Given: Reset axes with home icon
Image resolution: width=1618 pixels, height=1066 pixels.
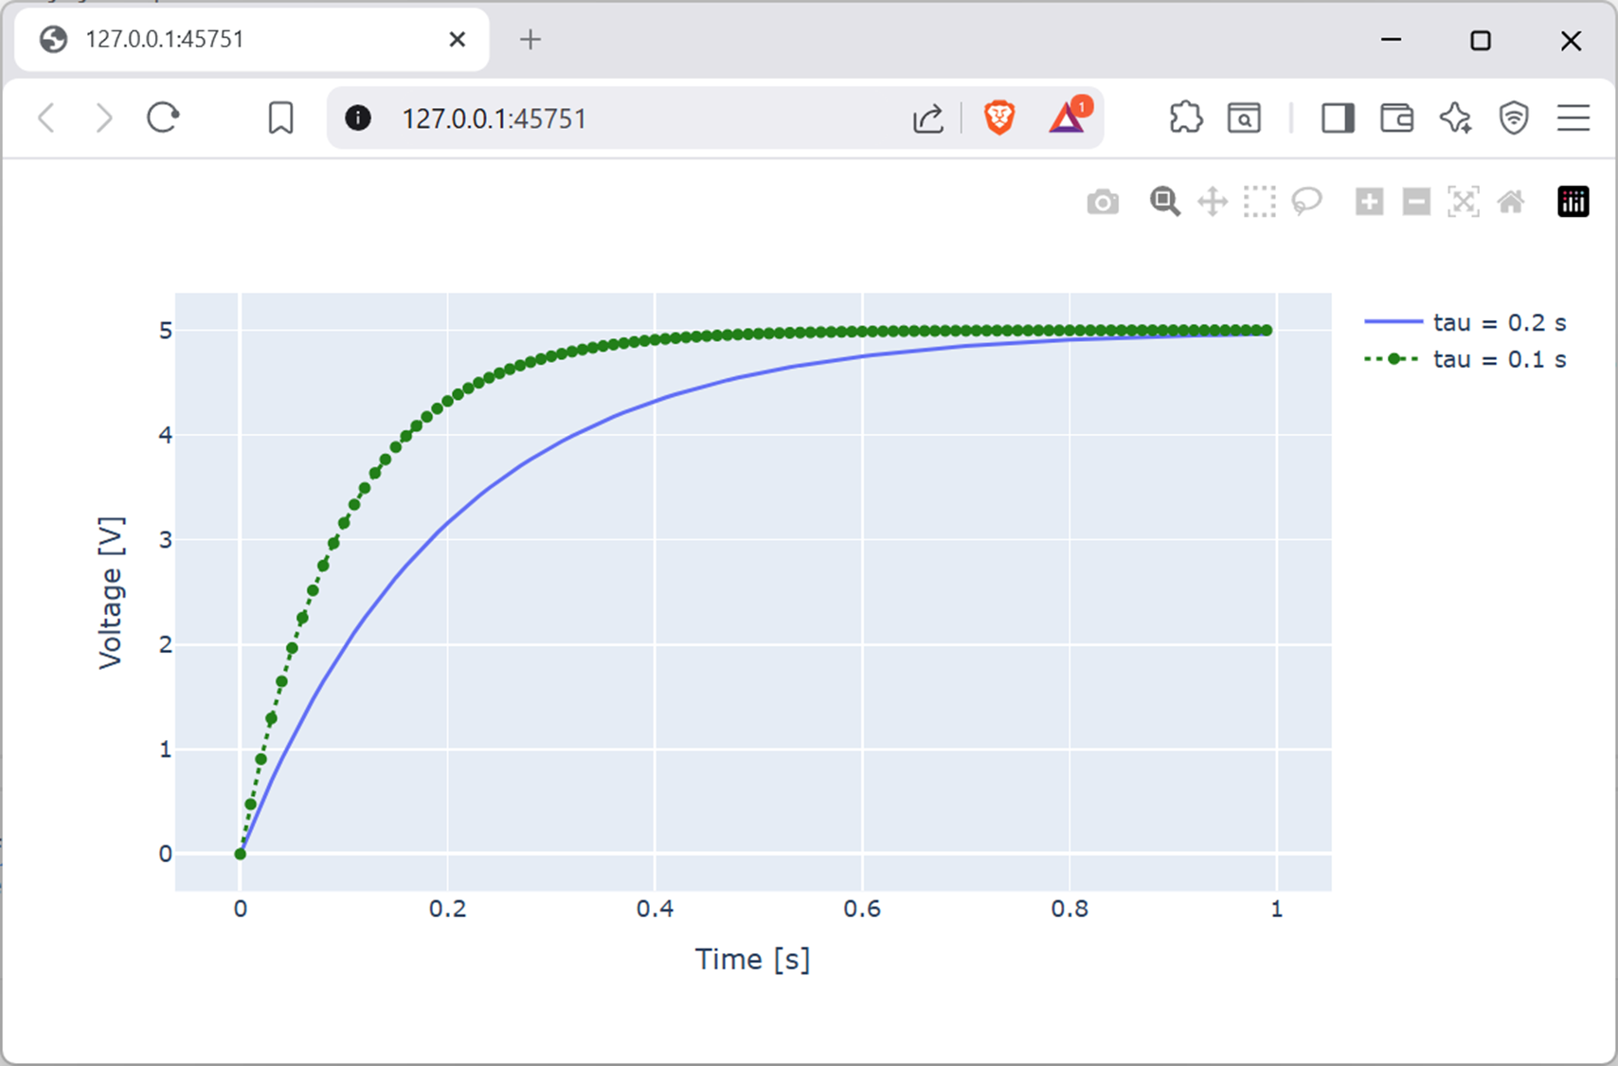Looking at the screenshot, I should (x=1511, y=202).
